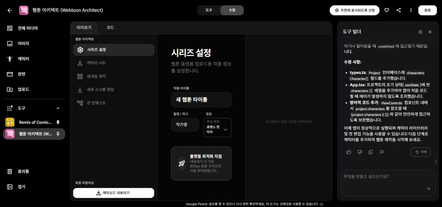Give a thumbs down to the response
Screen dimensions: 442x207
[x=360, y=152]
